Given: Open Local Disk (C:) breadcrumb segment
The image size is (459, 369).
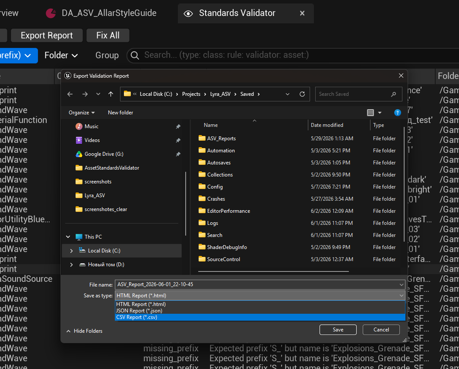Looking at the screenshot, I should click(x=156, y=94).
